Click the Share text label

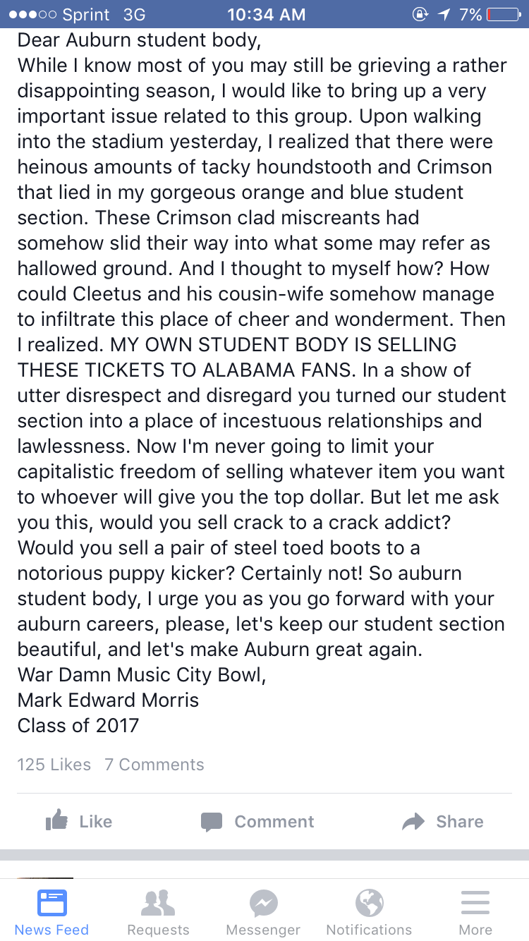pyautogui.click(x=460, y=822)
